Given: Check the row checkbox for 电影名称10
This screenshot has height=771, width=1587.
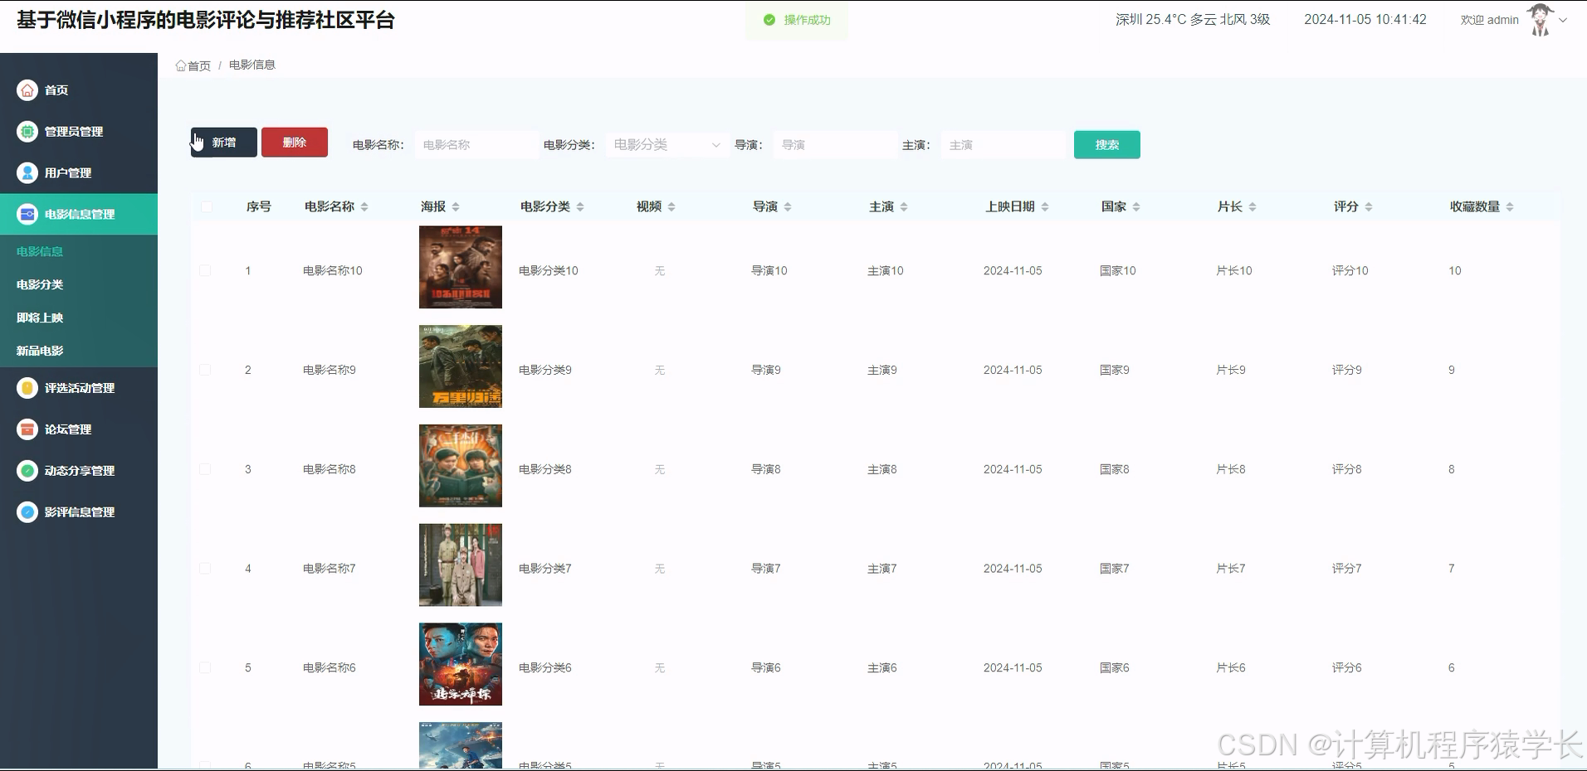Looking at the screenshot, I should tap(205, 270).
